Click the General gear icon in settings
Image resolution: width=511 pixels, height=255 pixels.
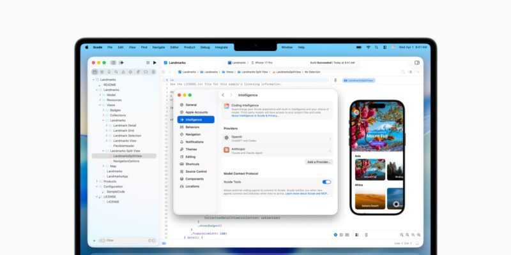click(182, 105)
